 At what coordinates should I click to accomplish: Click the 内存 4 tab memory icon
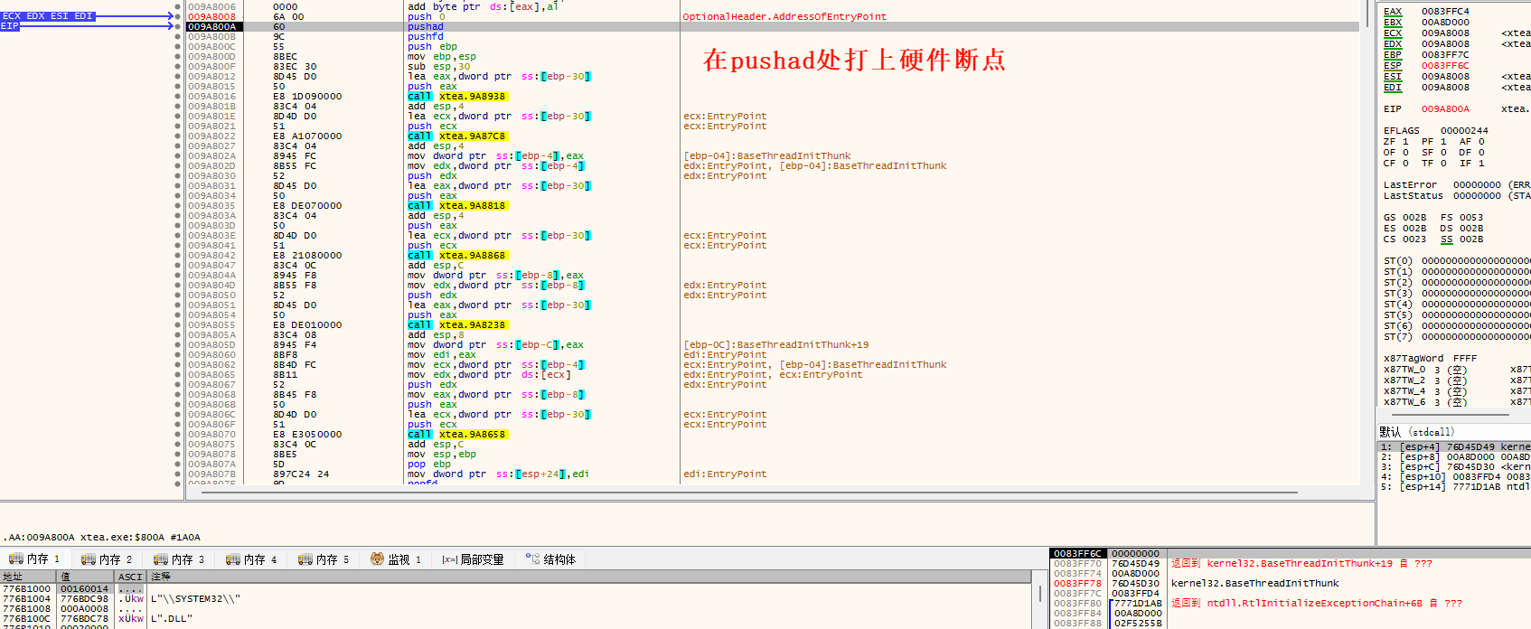coord(232,559)
